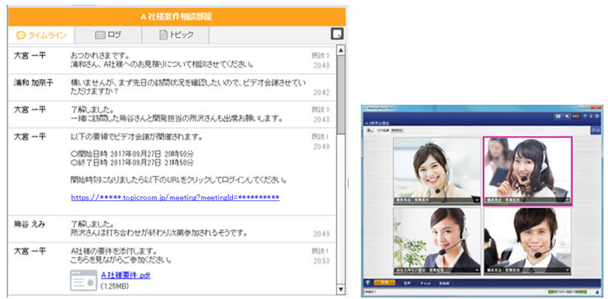This screenshot has height=299, width=608.
Task: Expand the dropdown arrow on the bottom-left video tile
Action: 477,270
